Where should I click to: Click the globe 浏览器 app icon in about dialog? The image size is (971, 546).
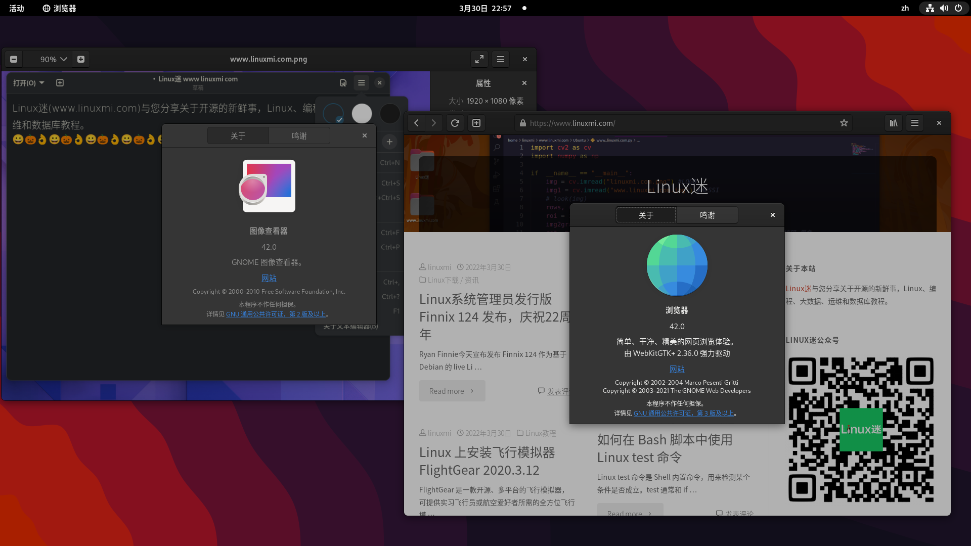coord(677,265)
